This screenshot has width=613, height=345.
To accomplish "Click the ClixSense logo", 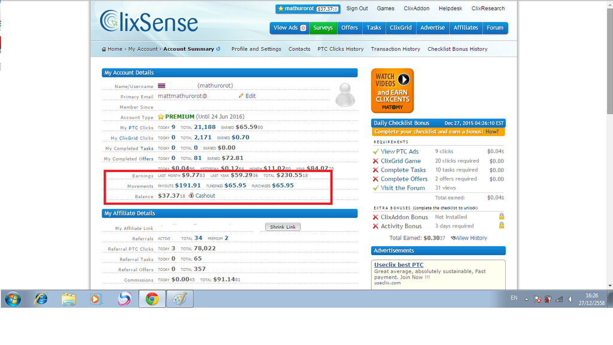I will tap(148, 22).
